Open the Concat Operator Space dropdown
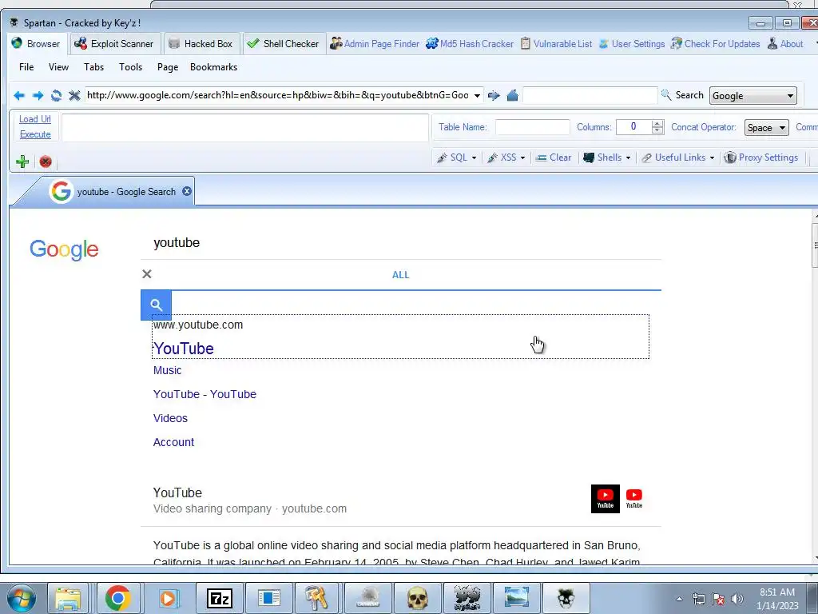This screenshot has height=614, width=818. pyautogui.click(x=766, y=128)
